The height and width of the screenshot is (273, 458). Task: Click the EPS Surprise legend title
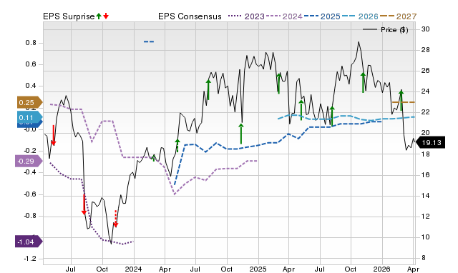tap(69, 16)
